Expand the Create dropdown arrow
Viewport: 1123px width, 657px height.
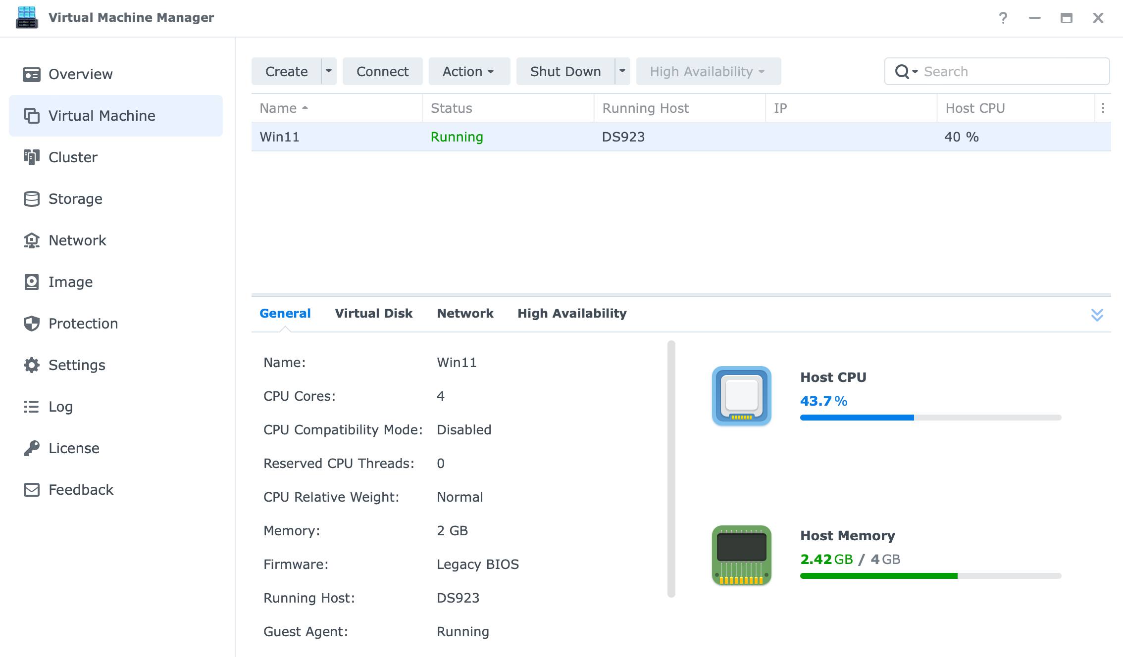pos(329,71)
